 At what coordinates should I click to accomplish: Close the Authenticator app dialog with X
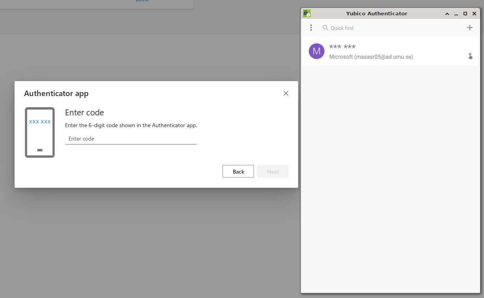pyautogui.click(x=286, y=93)
